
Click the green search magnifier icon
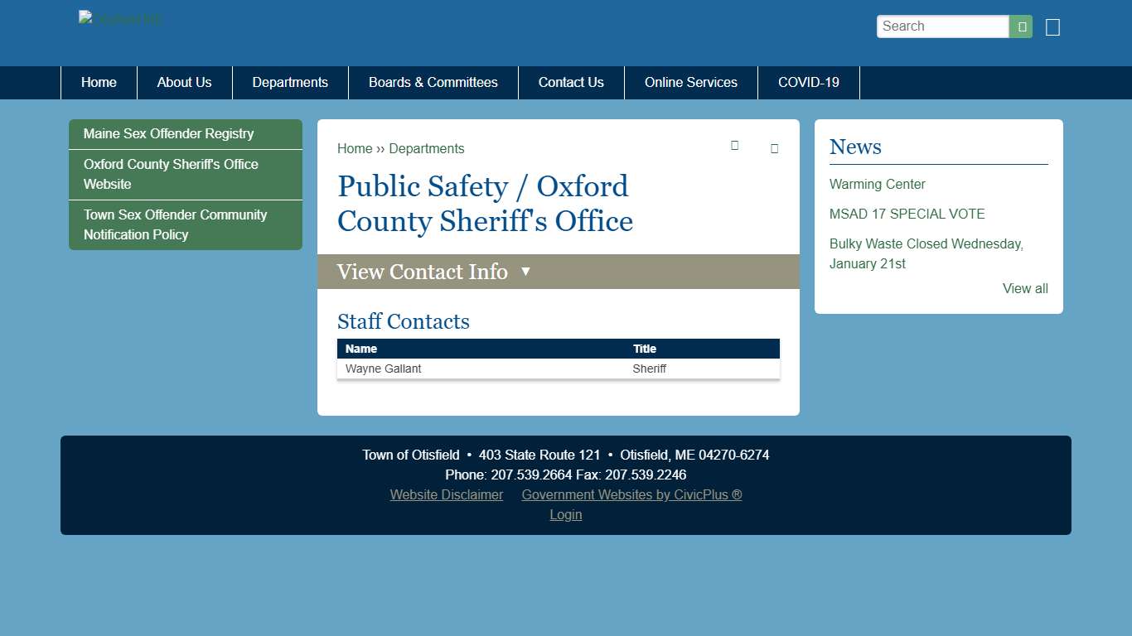[1020, 26]
